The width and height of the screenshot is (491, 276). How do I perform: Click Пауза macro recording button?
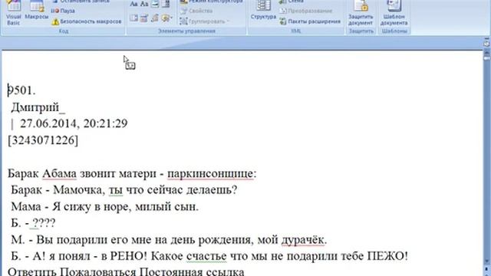(63, 11)
